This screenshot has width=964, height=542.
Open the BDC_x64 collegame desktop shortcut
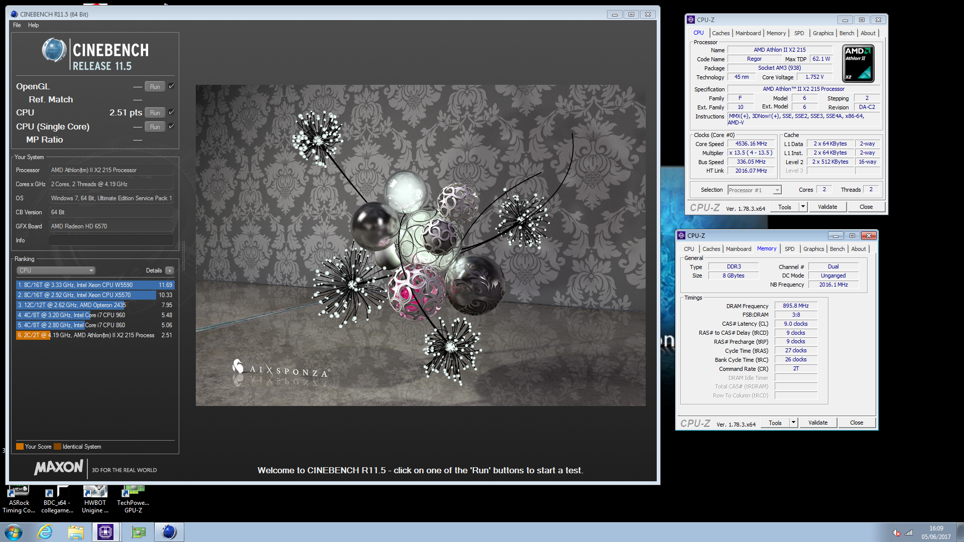57,499
